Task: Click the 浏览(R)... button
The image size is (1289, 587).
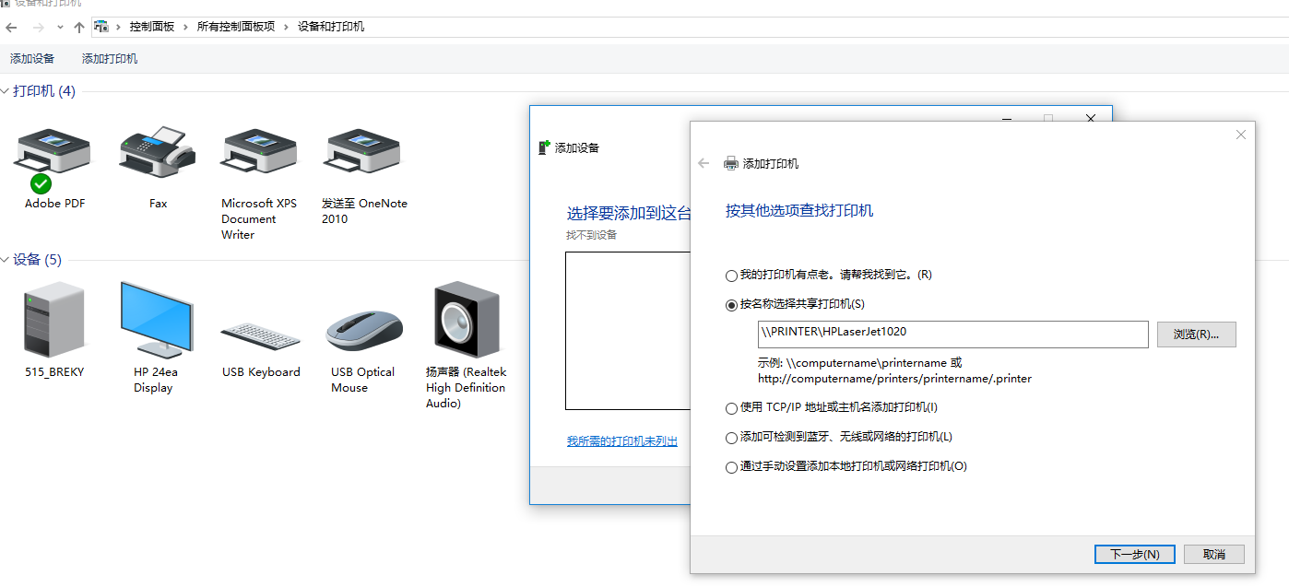Action: (1196, 335)
